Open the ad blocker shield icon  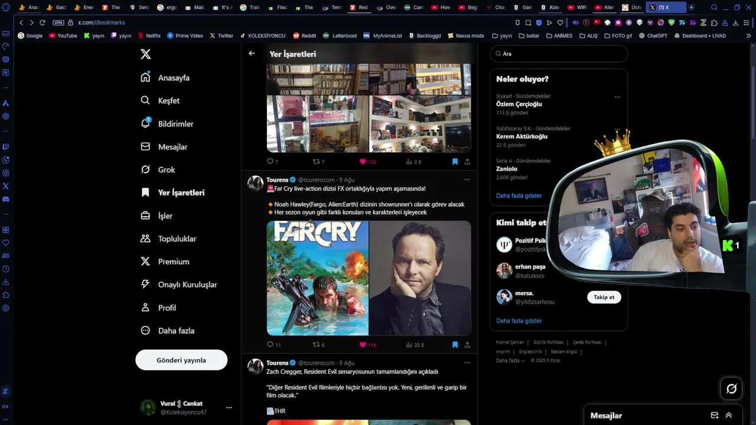pos(539,22)
